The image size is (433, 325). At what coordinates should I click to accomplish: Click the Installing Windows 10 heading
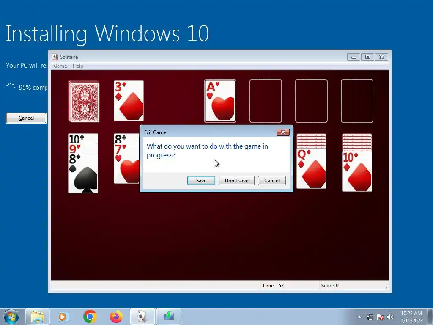coord(107,34)
